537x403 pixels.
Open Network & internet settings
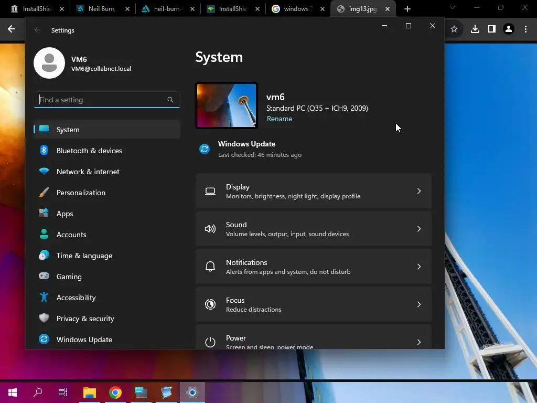click(x=107, y=172)
